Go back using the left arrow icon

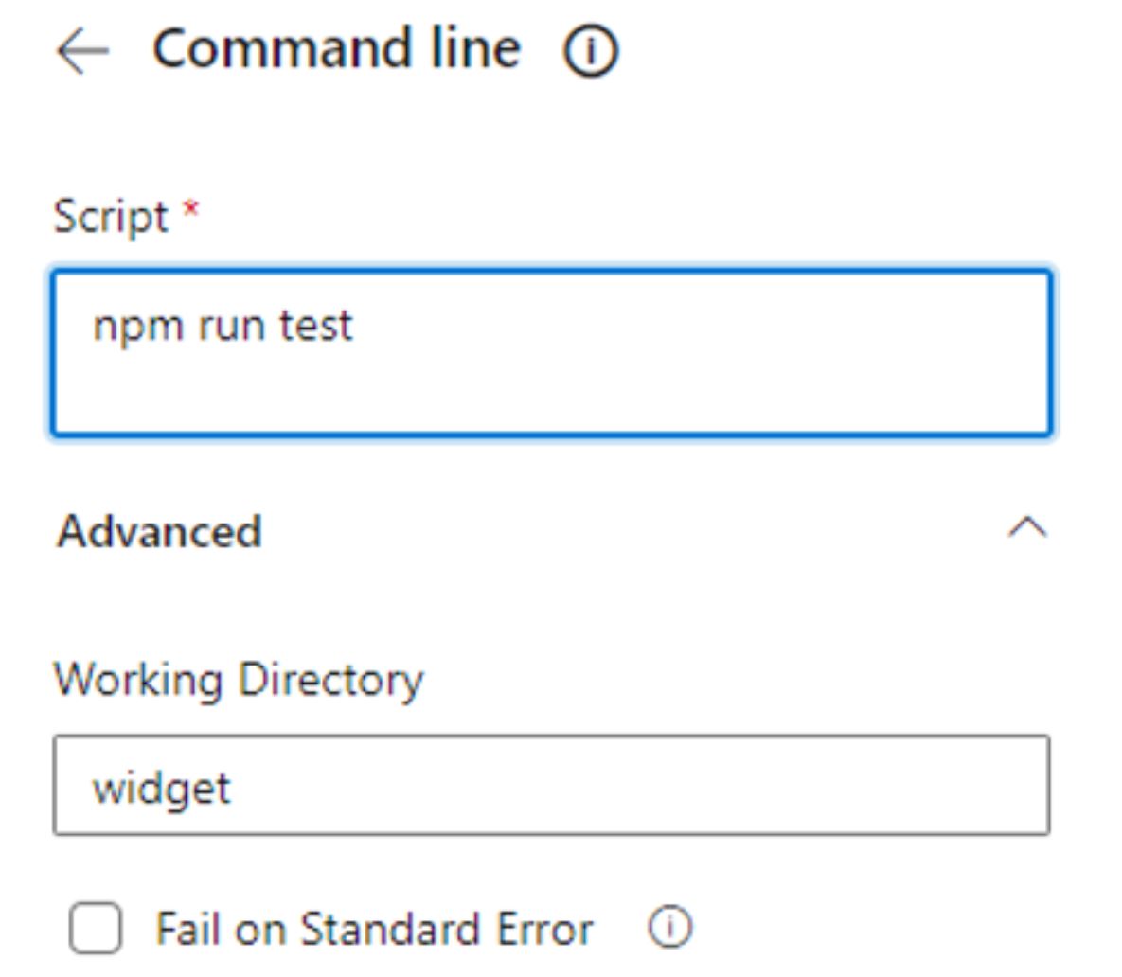(x=82, y=50)
